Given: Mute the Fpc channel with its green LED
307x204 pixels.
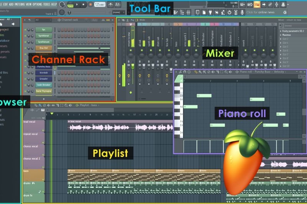Looking at the screenshot, I should [x=25, y=30].
